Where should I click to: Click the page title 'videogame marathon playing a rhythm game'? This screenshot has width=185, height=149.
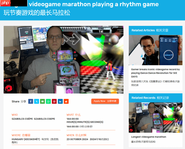pos(94,4)
